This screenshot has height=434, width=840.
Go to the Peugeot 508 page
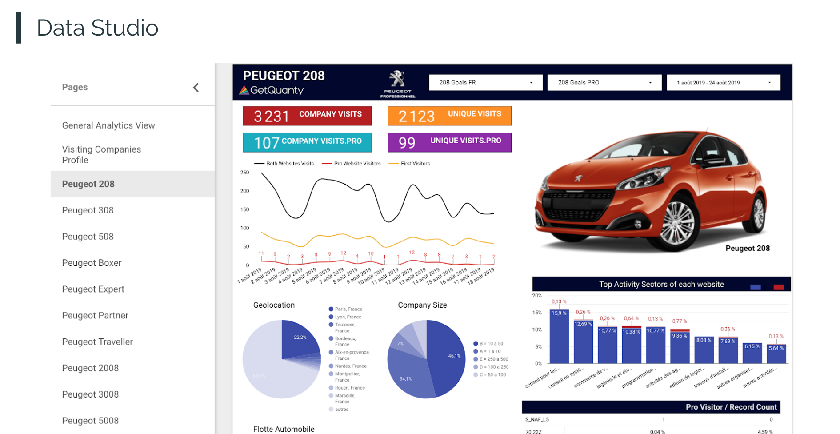point(88,237)
